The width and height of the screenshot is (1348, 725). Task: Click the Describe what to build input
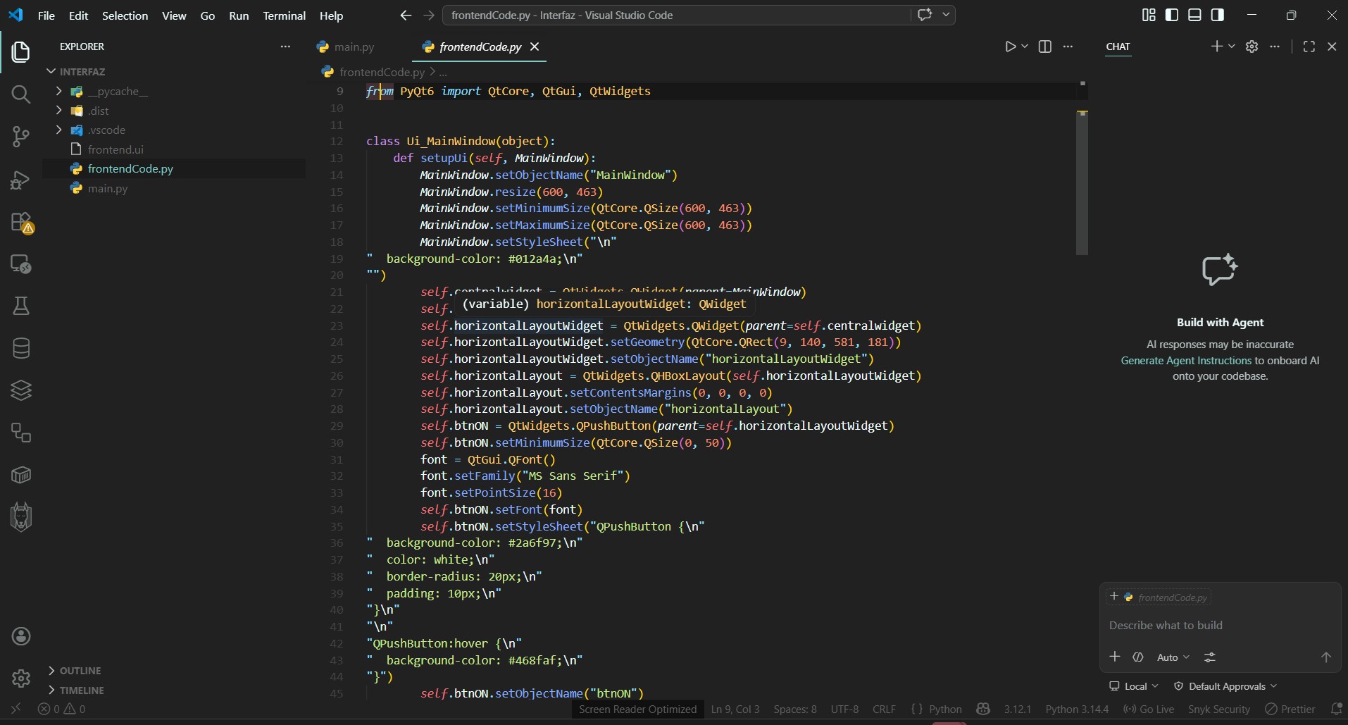coord(1220,625)
